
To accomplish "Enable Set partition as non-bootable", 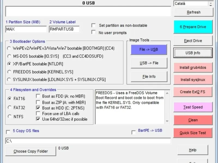I will click(x=93, y=26).
